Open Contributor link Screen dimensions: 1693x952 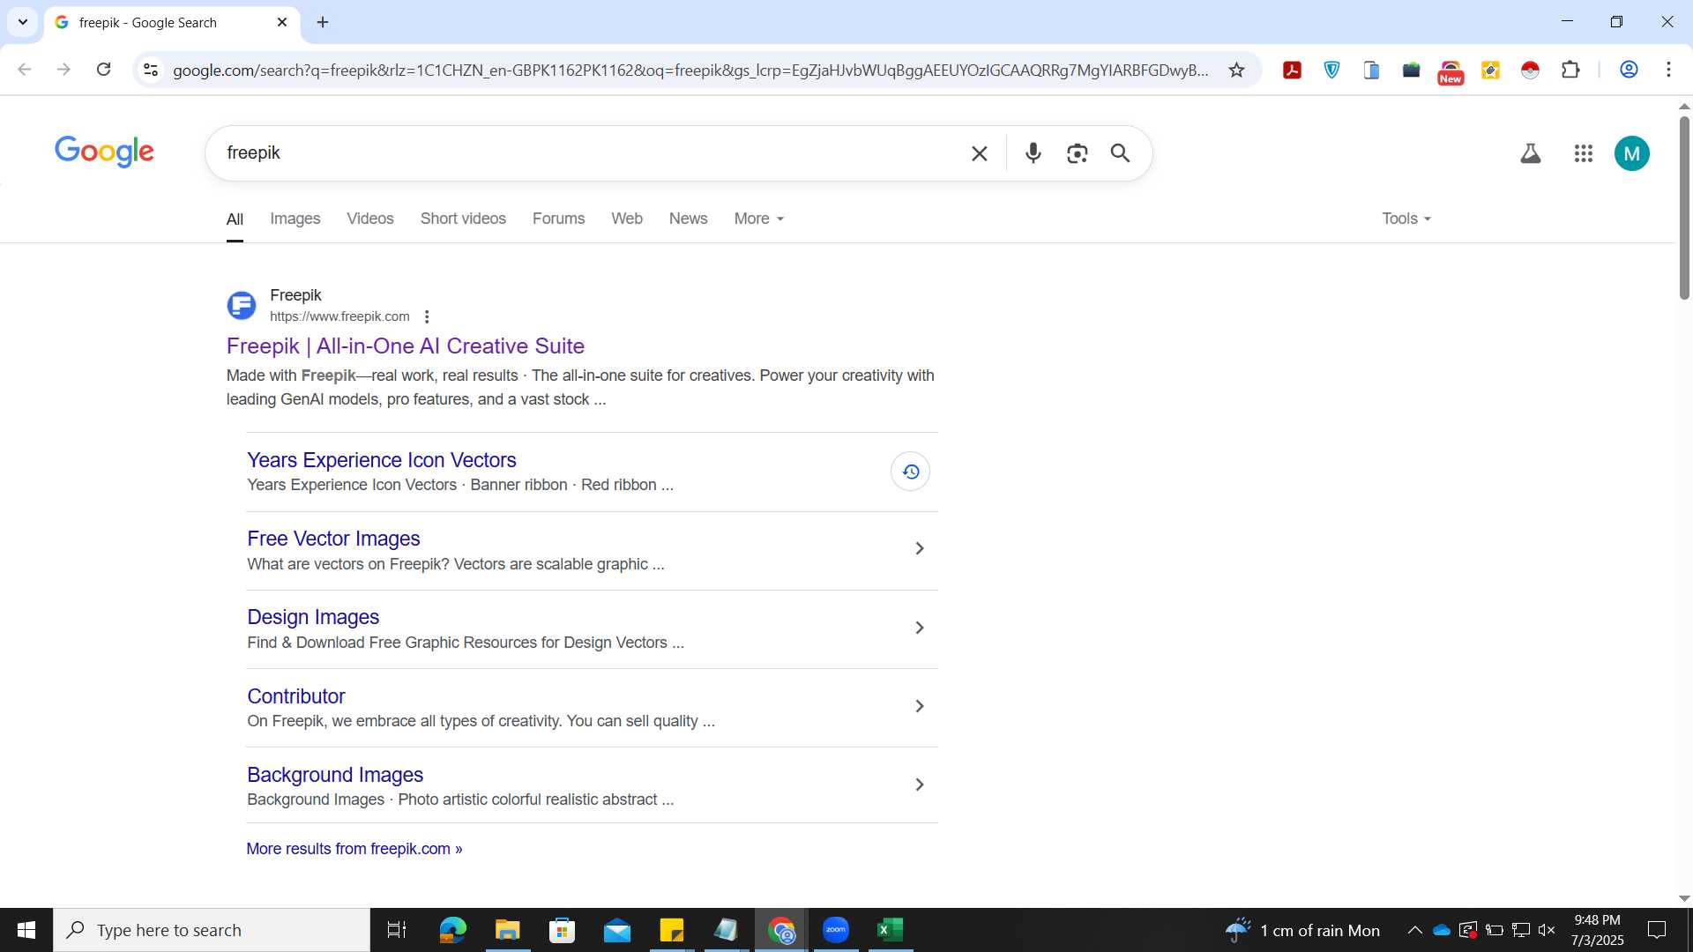[x=296, y=696]
